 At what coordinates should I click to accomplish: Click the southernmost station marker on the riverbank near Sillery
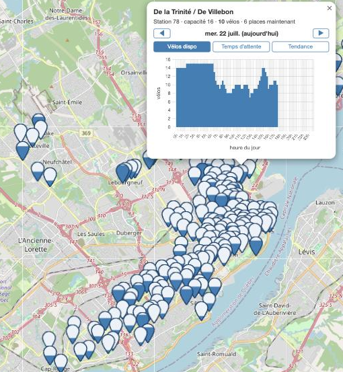click(x=201, y=311)
